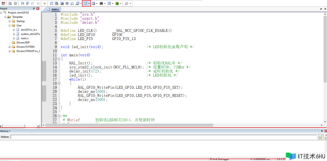327x161 pixels.
Task: Switch to the main.c editor tab
Action: [x=55, y=9]
